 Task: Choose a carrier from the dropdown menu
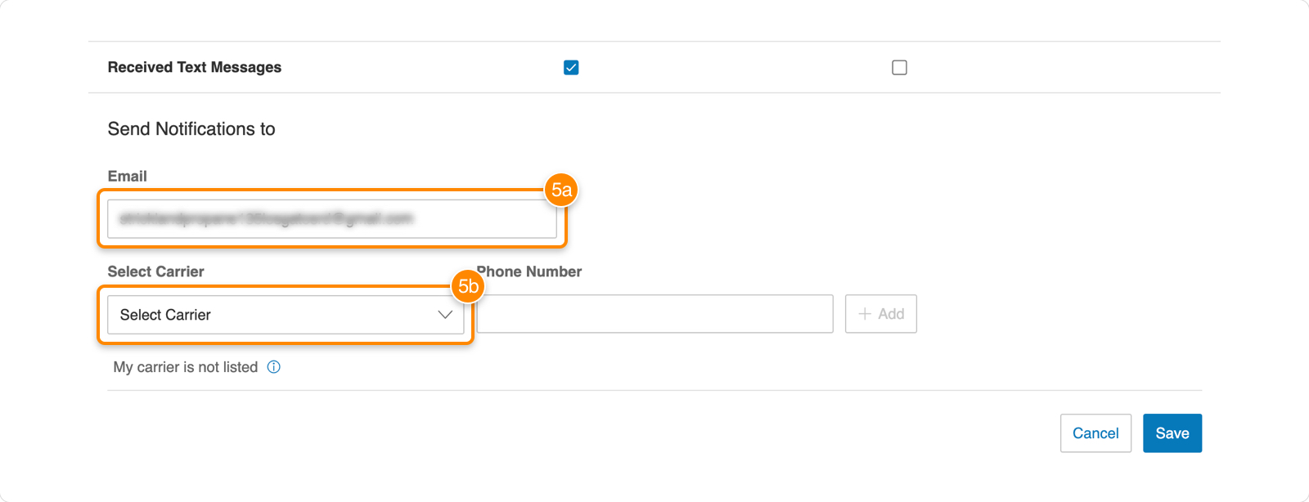286,314
